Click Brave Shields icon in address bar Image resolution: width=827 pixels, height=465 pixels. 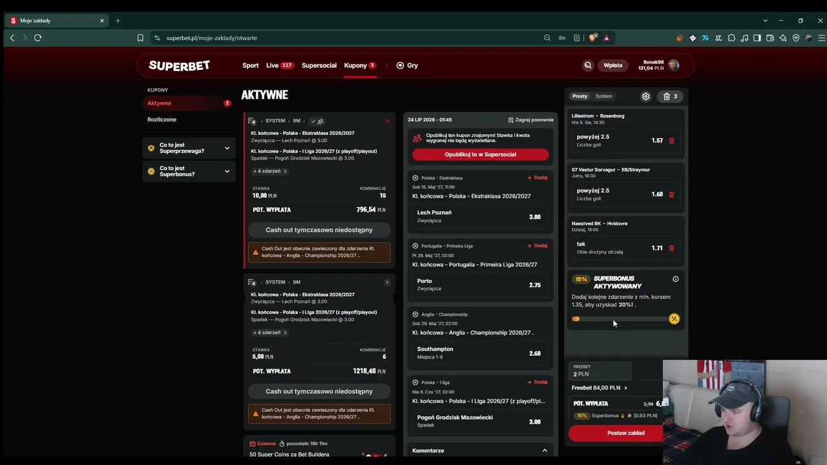point(592,38)
